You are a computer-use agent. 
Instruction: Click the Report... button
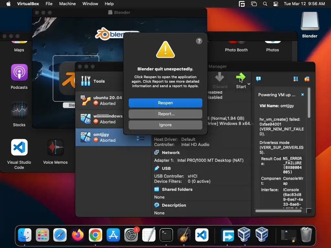click(x=165, y=114)
